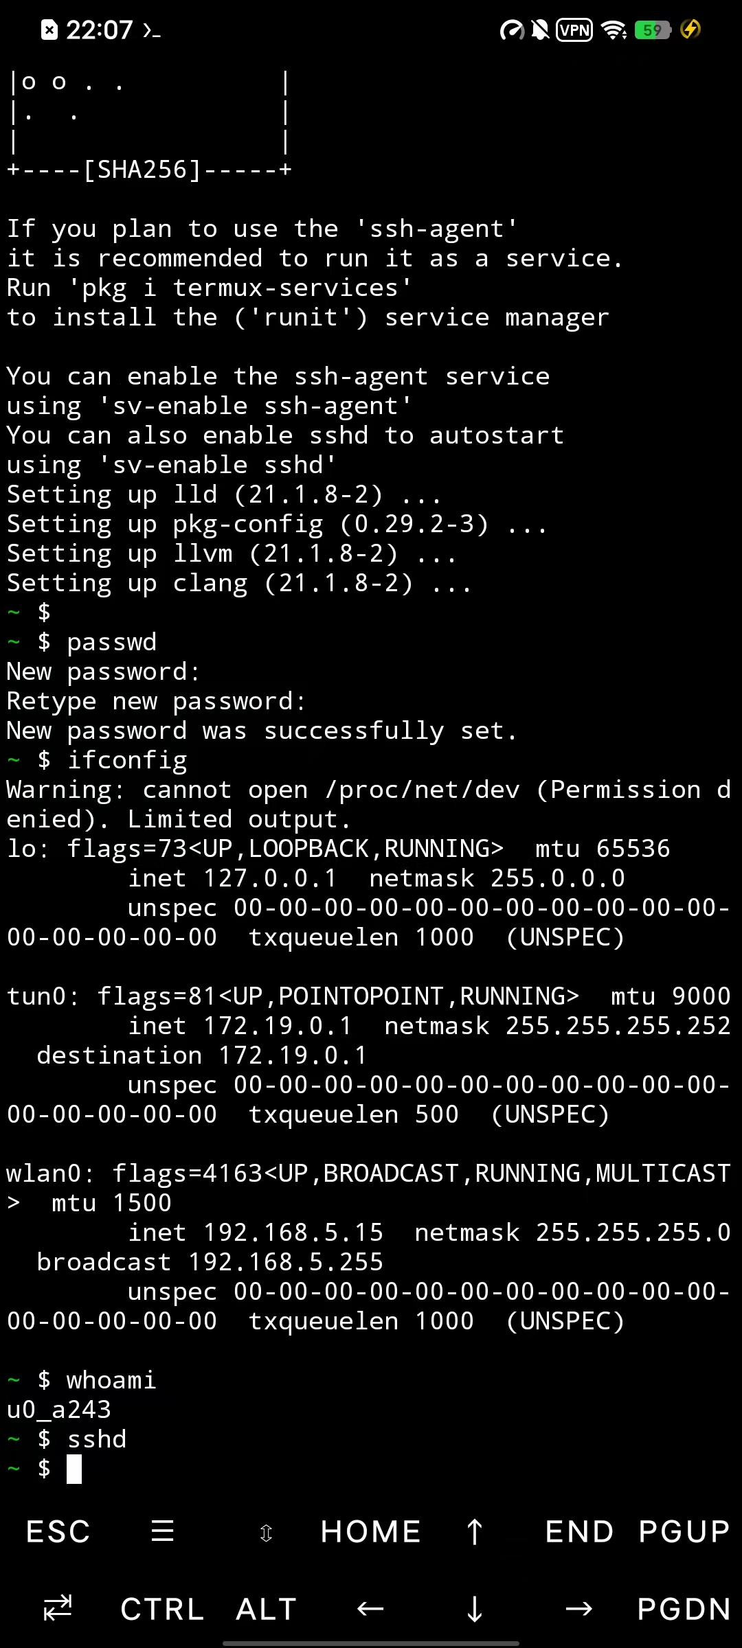The height and width of the screenshot is (1648, 742).
Task: Tap the PGDN extra key
Action: point(684,1609)
